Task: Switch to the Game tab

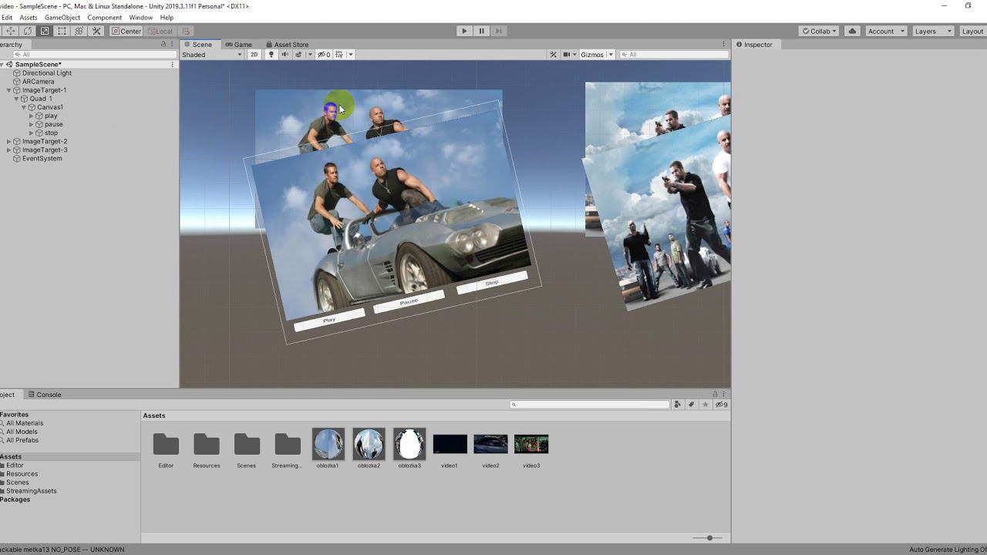Action: point(238,45)
